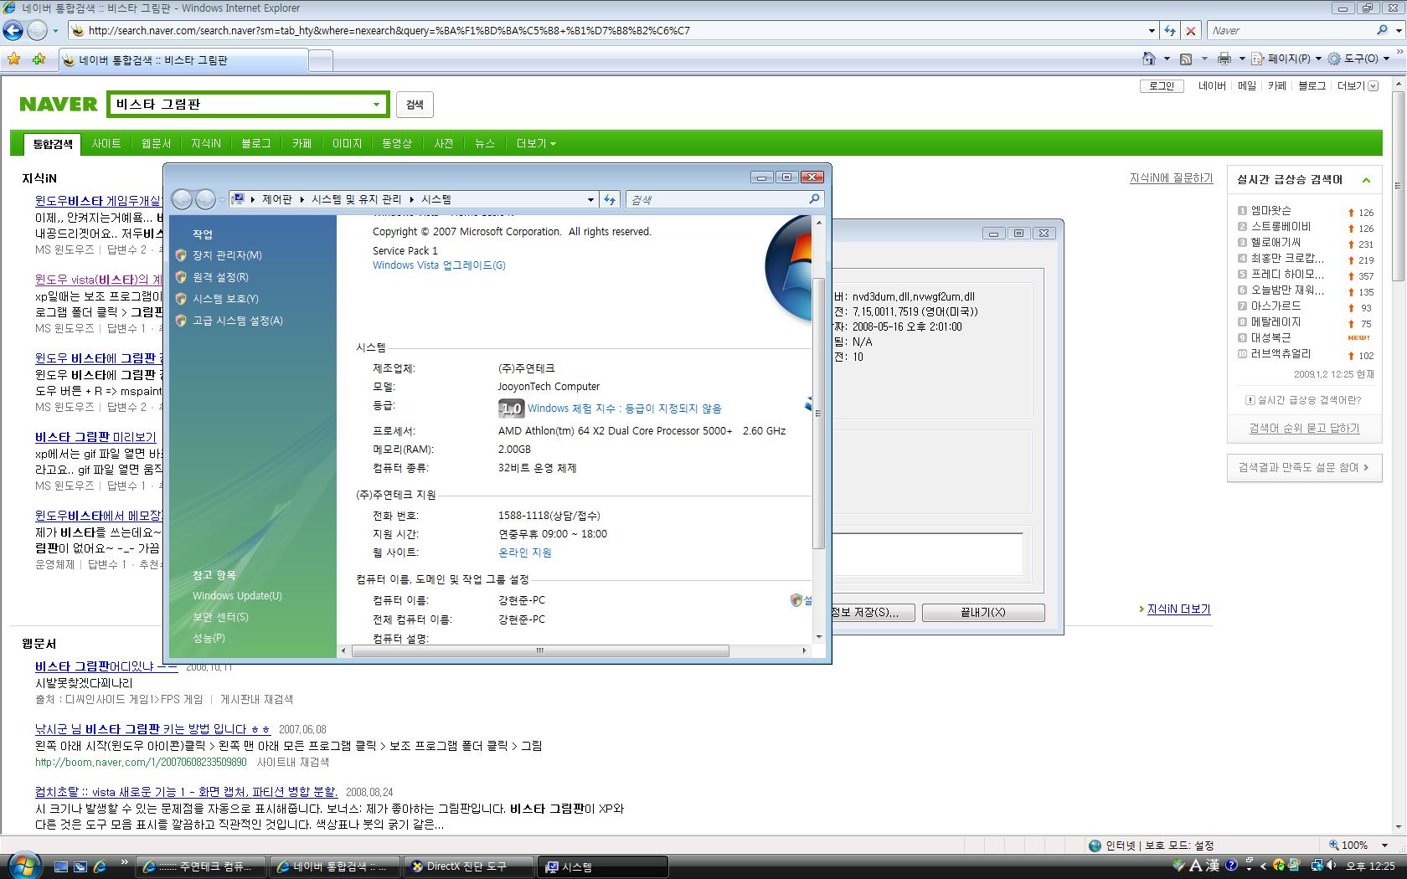Click the red X stop loading icon
Image resolution: width=1407 pixels, height=879 pixels.
coord(1191,31)
